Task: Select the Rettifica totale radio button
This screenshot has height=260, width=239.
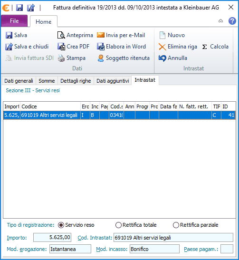Action: tap(118, 225)
